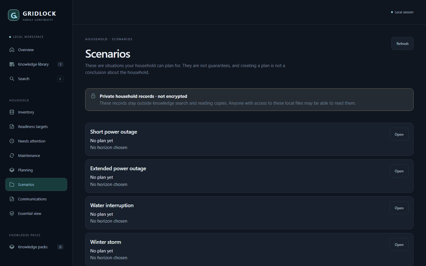The height and width of the screenshot is (266, 426).
Task: Go to Readiness targets page
Action: pos(36,126)
